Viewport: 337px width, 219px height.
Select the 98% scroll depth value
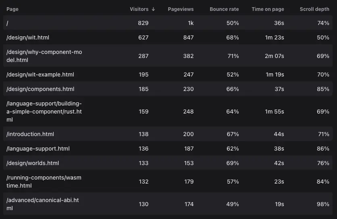click(323, 204)
